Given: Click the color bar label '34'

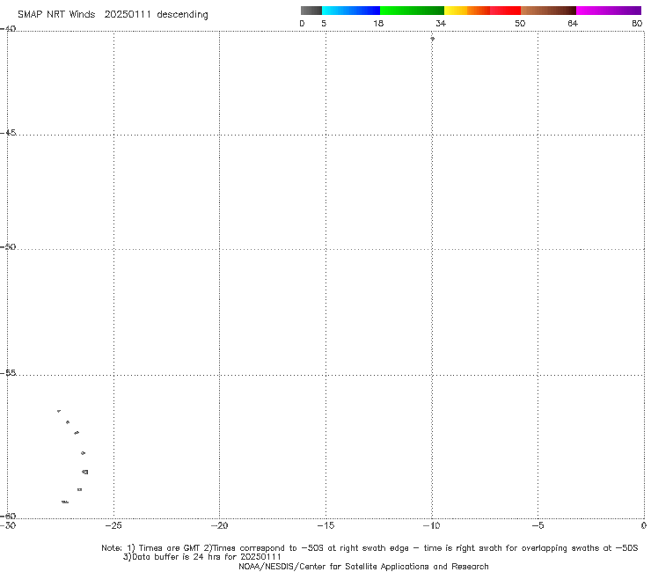Looking at the screenshot, I should coord(441,24).
